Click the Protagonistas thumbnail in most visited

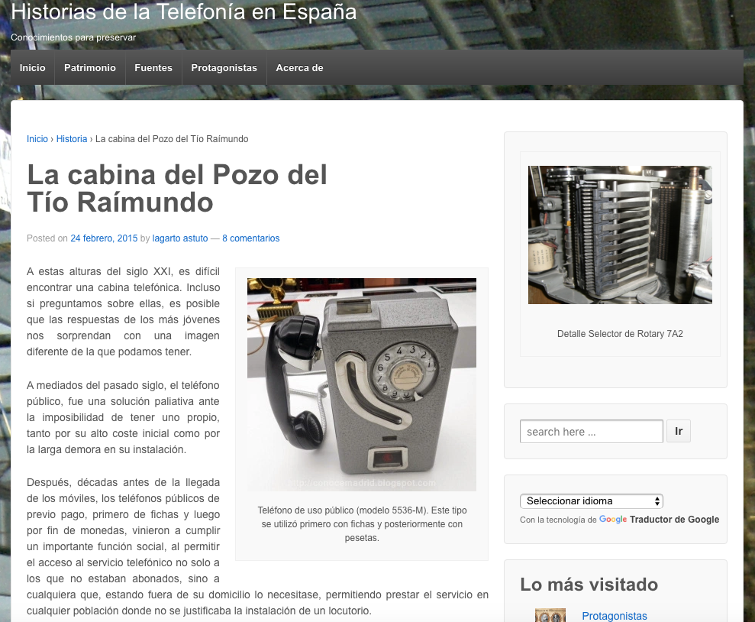[x=550, y=615]
